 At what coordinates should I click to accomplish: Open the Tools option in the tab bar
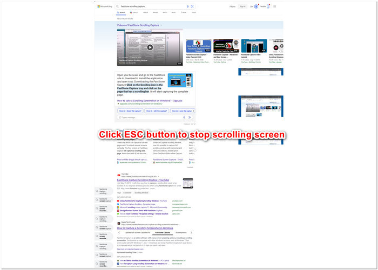point(194,12)
